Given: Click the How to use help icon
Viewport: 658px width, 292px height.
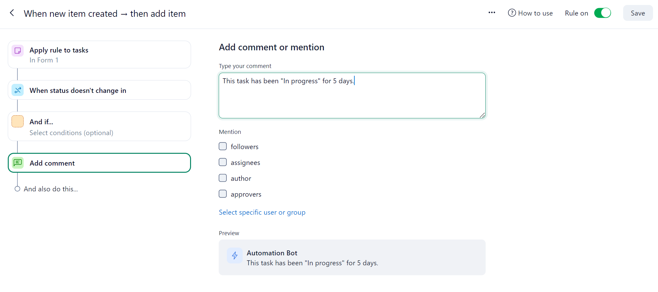Looking at the screenshot, I should coord(512,13).
